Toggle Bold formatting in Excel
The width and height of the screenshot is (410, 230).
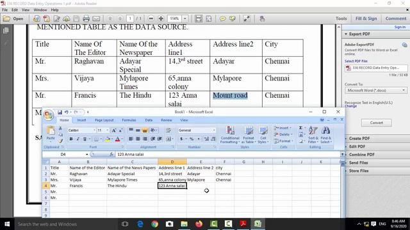(x=71, y=139)
